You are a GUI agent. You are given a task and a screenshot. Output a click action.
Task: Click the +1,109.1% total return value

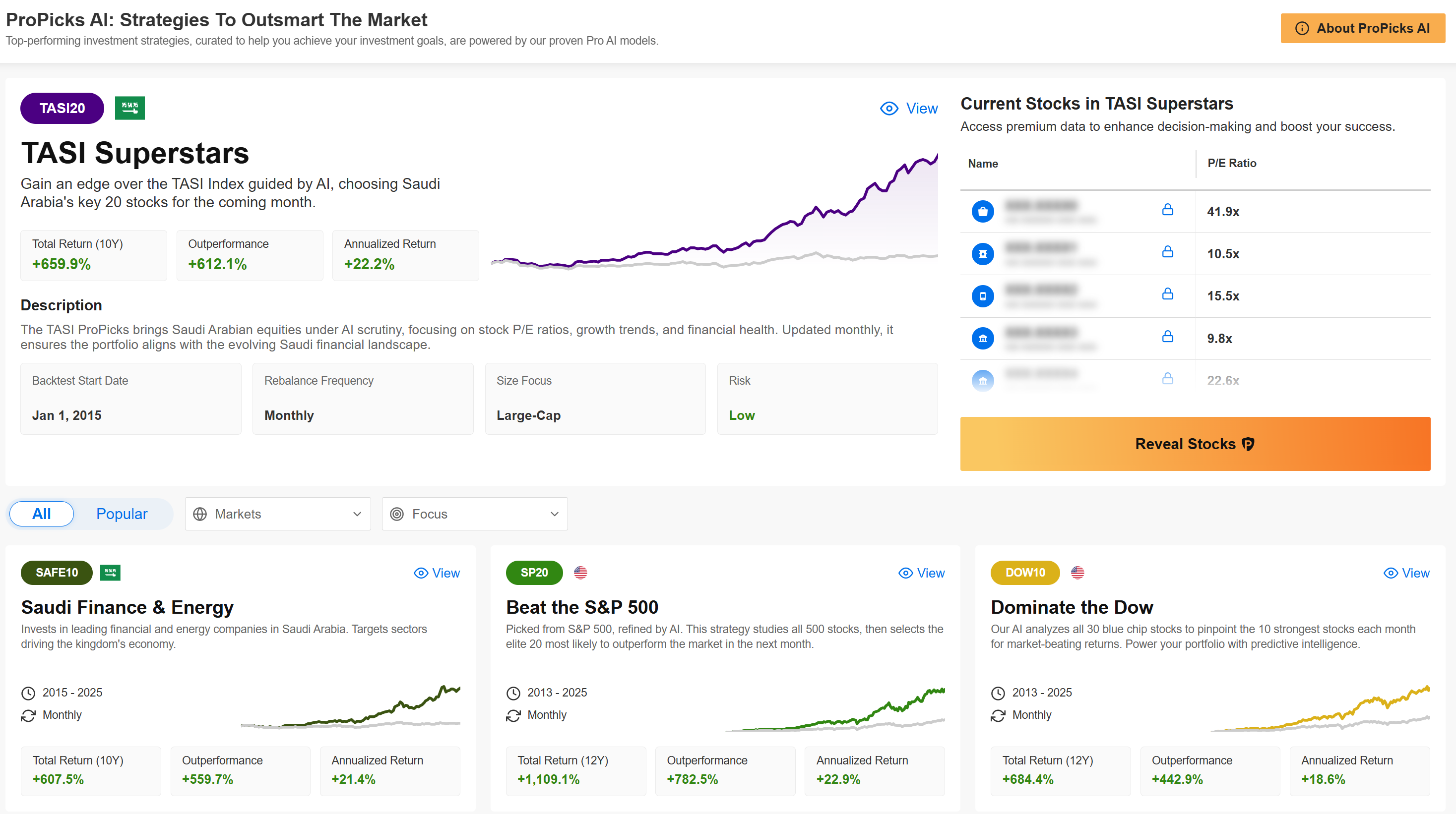548,779
